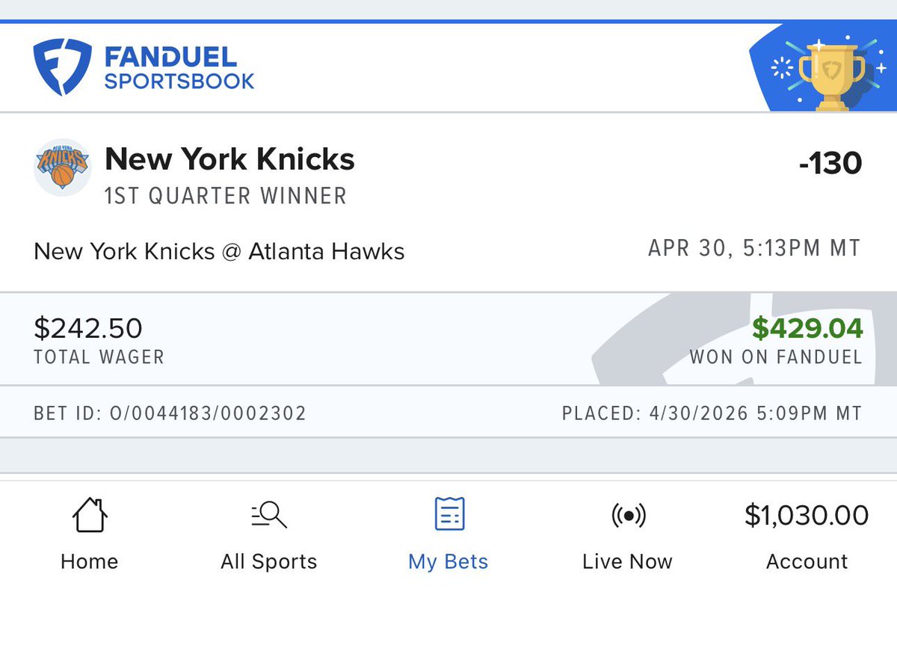The width and height of the screenshot is (897, 645).
Task: Go to All Sports tab label
Action: coord(269,562)
